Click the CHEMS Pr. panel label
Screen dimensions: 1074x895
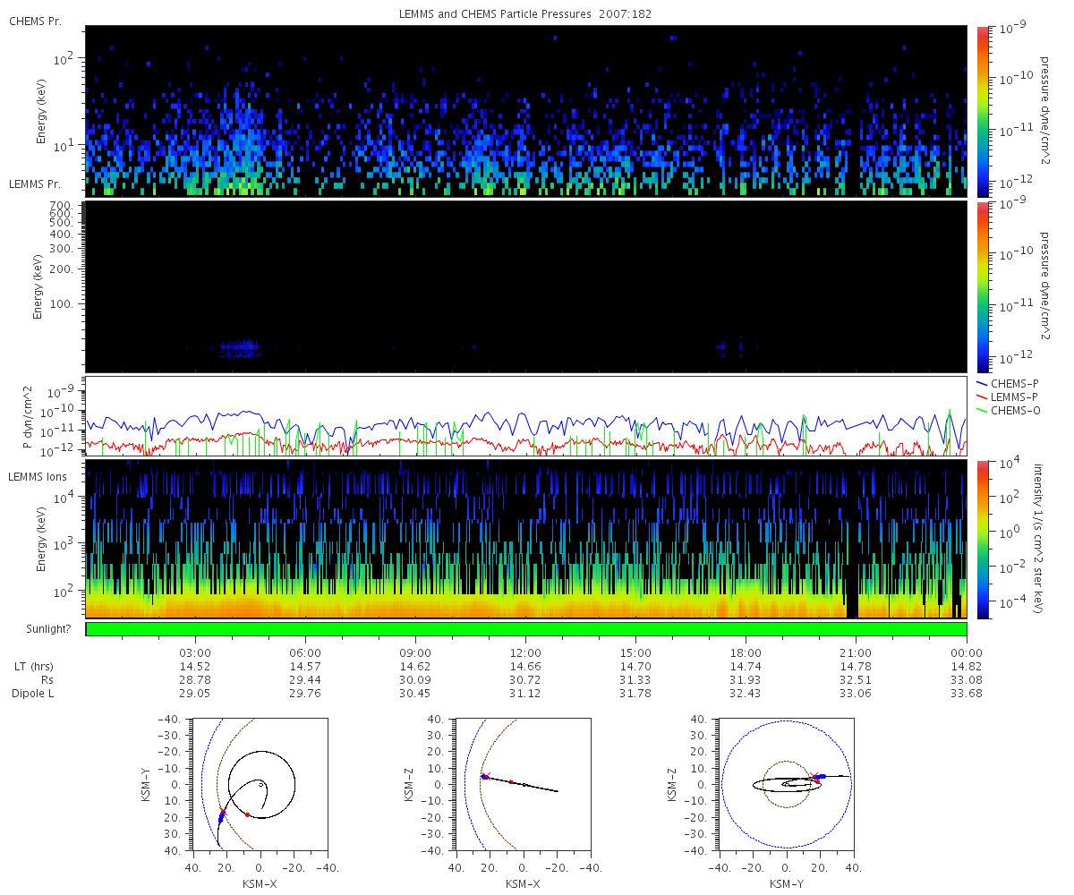pos(35,21)
